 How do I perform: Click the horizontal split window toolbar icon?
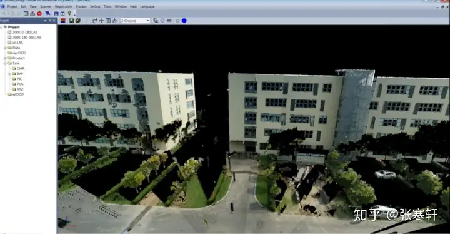56,14
